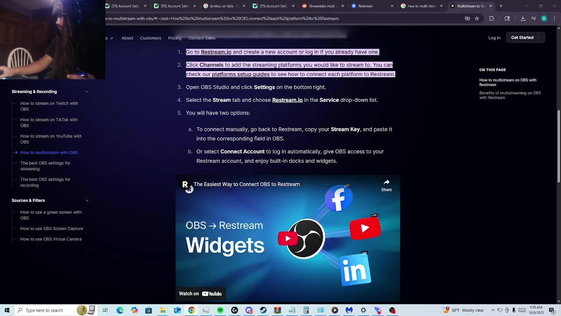Viewport: 561px width, 316px height.
Task: Open Malwarebytes from the taskbar
Action: tap(349, 310)
